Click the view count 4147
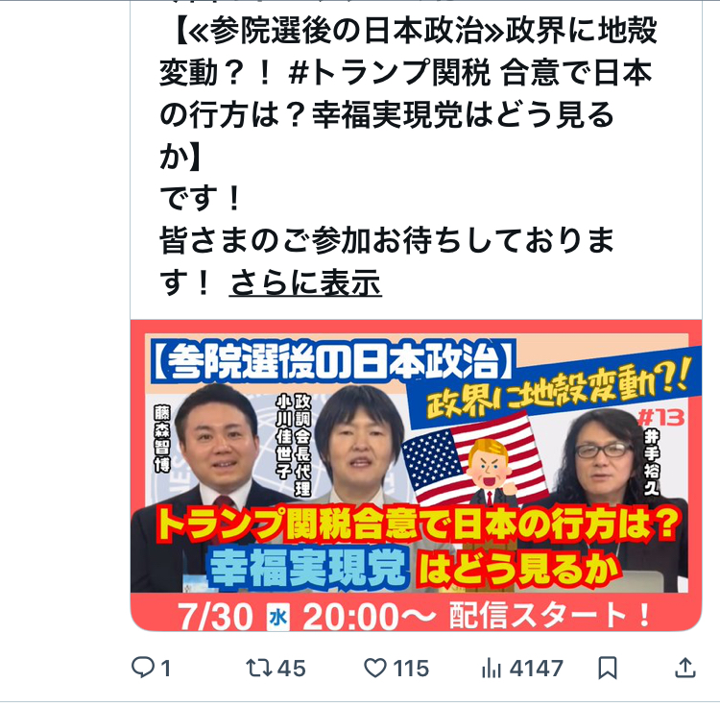 click(537, 668)
